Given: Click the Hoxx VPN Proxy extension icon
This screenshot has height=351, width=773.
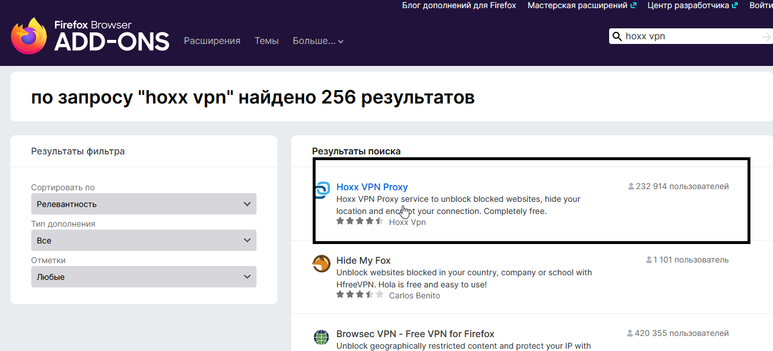Looking at the screenshot, I should [321, 190].
